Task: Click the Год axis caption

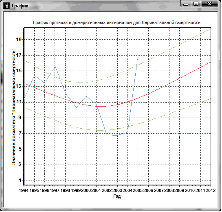Action: 117,196
